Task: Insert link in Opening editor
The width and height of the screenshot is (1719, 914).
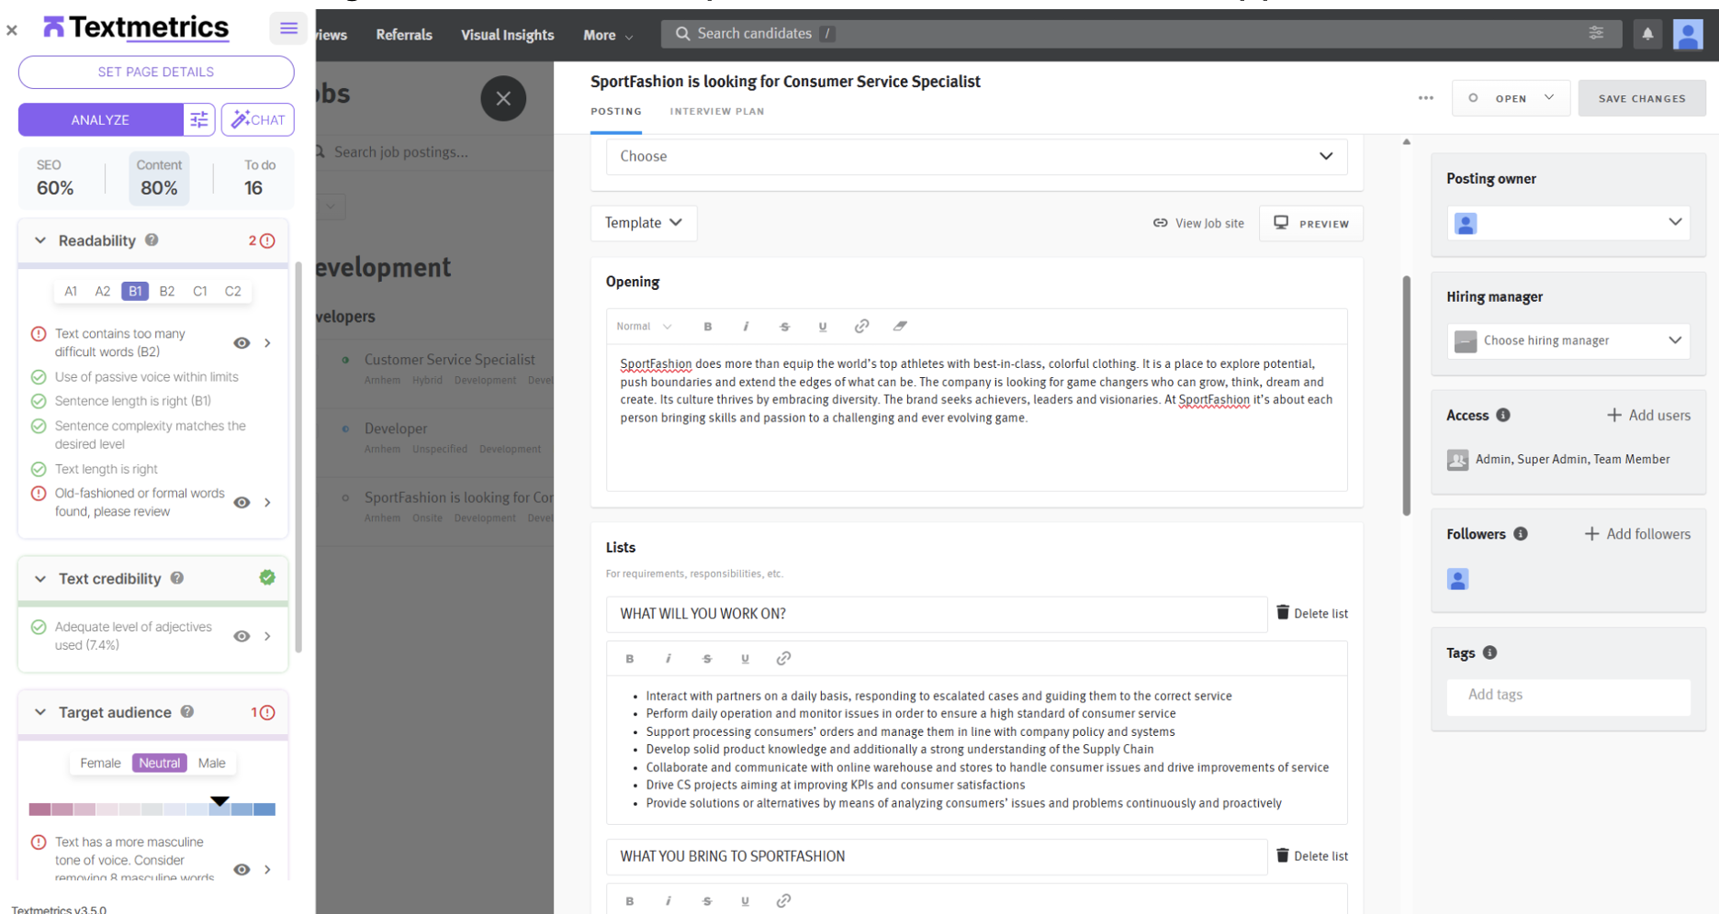Action: coord(861,326)
